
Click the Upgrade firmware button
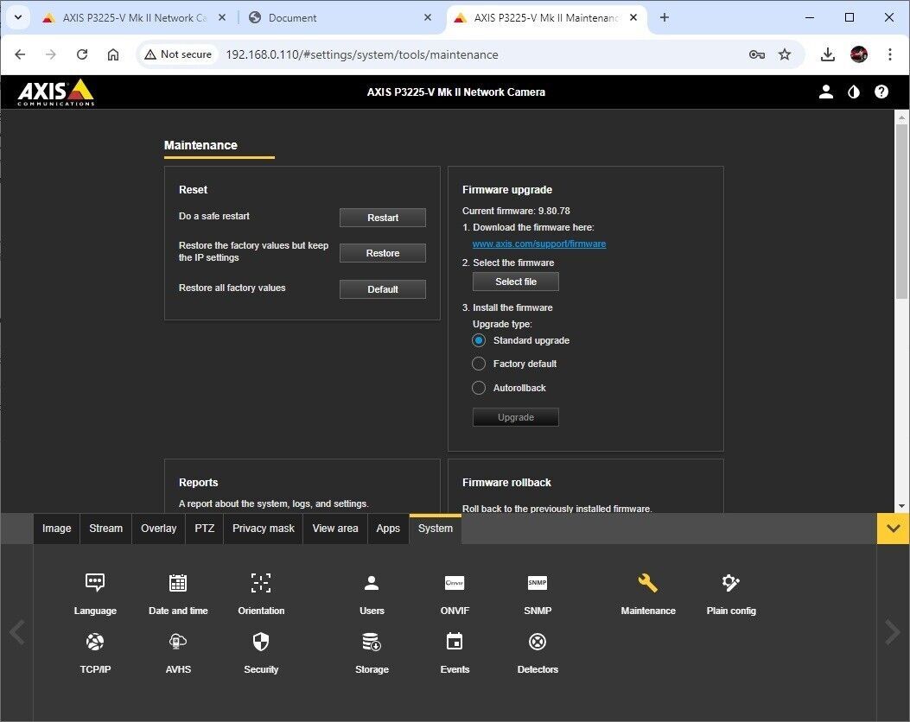click(x=515, y=417)
